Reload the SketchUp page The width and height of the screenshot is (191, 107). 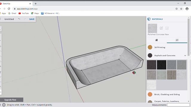click(9, 9)
